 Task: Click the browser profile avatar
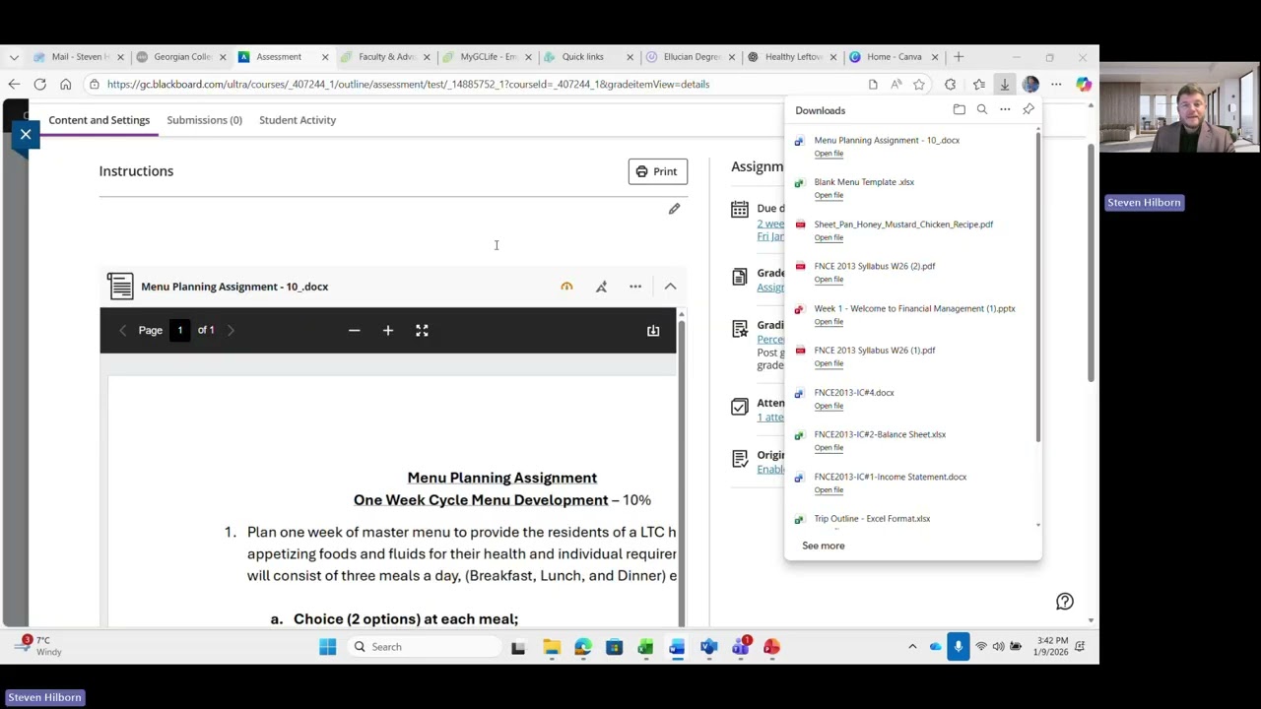tap(1030, 85)
